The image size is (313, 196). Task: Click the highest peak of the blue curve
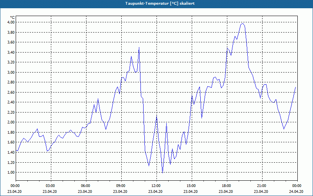coord(243,24)
